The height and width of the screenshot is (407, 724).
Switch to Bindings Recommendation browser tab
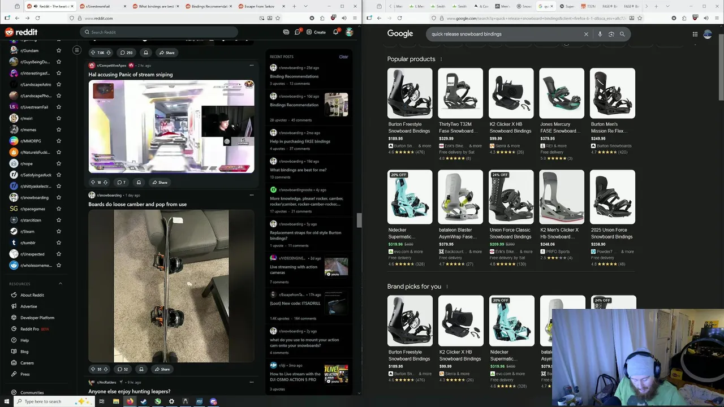tap(209, 6)
